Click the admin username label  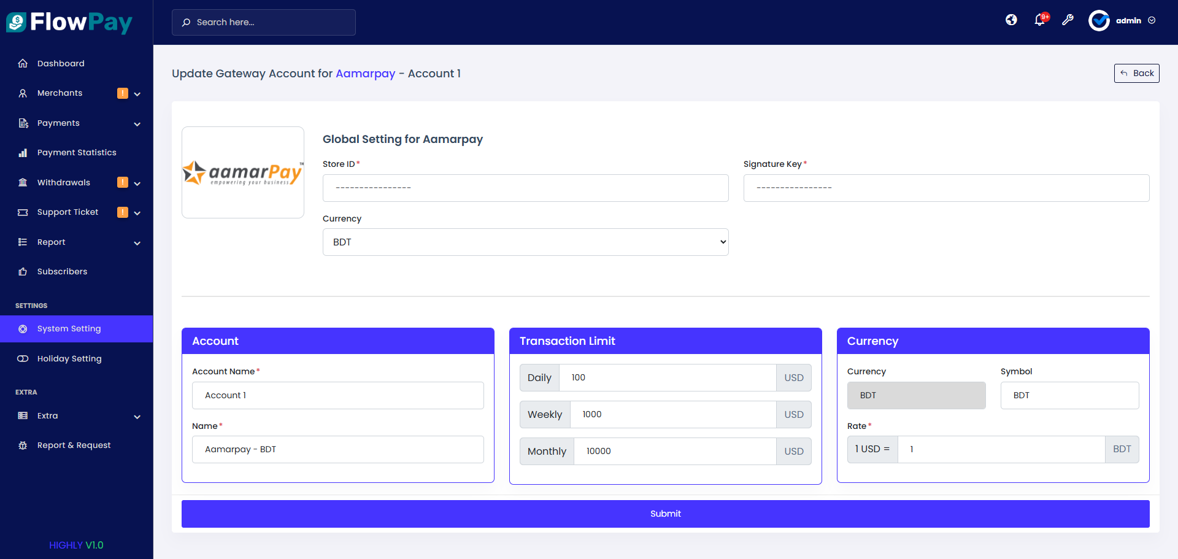[1128, 20]
